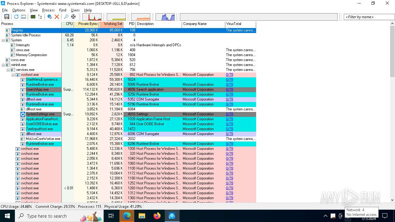Screen dimensions: 395x222
Task: Open VirusTotal 0/78 link for SystemSettings.exe
Action: [x=229, y=114]
